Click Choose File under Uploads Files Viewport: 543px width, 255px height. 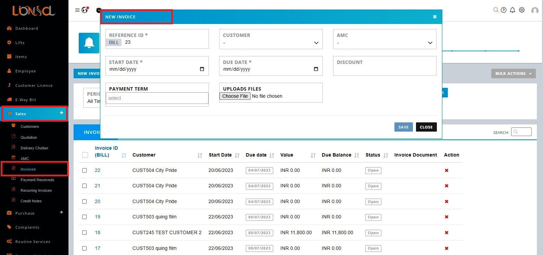click(x=235, y=96)
